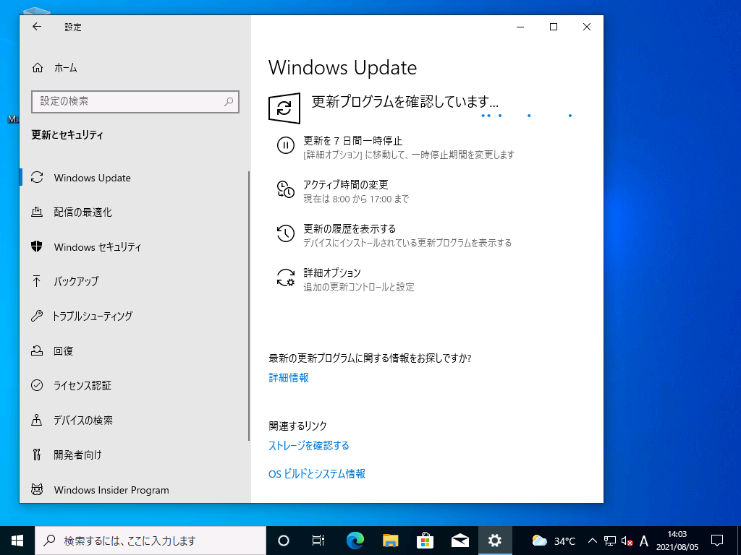Open デバイスの検索 page
The height and width of the screenshot is (555, 741).
tap(135, 421)
